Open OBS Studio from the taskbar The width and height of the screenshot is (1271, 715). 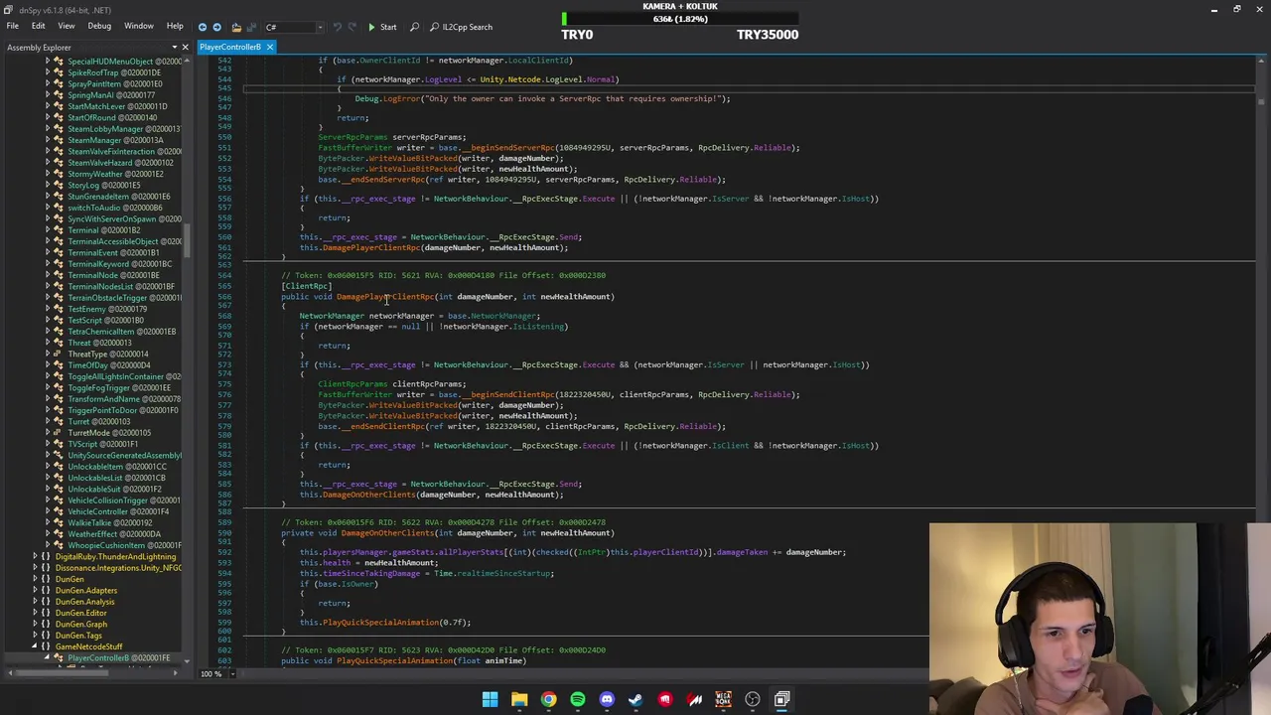753,699
